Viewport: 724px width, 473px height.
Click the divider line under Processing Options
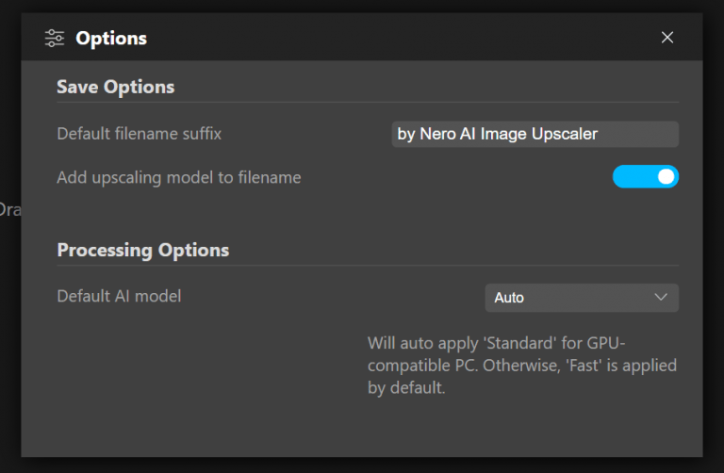(x=368, y=265)
